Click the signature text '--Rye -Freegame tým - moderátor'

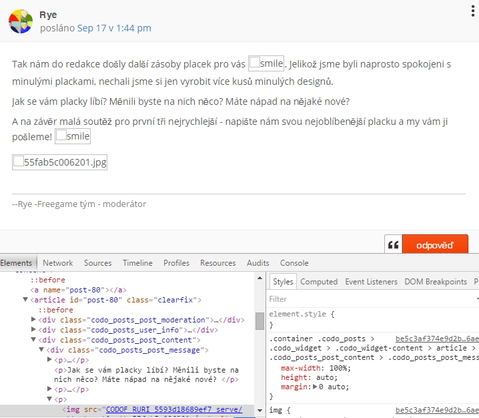click(x=79, y=204)
